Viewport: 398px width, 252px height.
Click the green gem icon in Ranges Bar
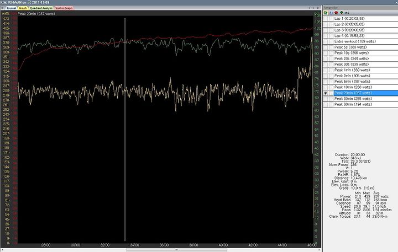(x=342, y=13)
